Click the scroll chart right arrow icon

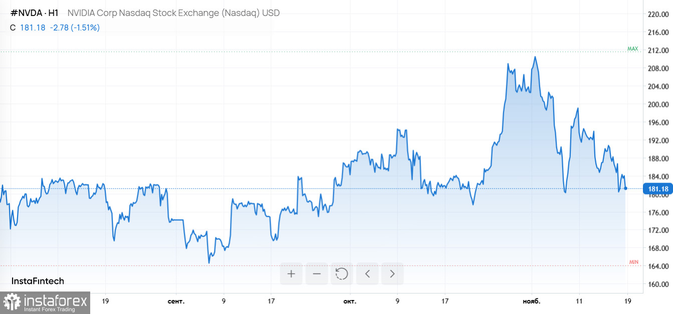coord(392,273)
